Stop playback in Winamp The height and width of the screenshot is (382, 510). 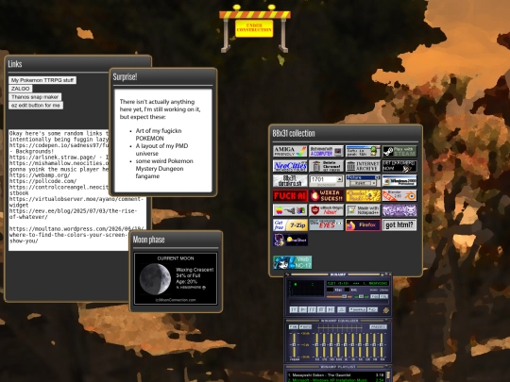point(321,309)
